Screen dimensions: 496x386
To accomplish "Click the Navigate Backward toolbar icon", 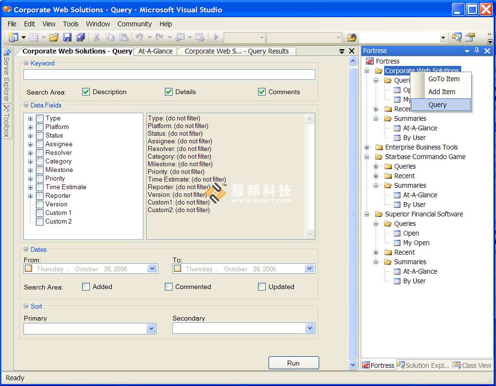I will point(180,37).
